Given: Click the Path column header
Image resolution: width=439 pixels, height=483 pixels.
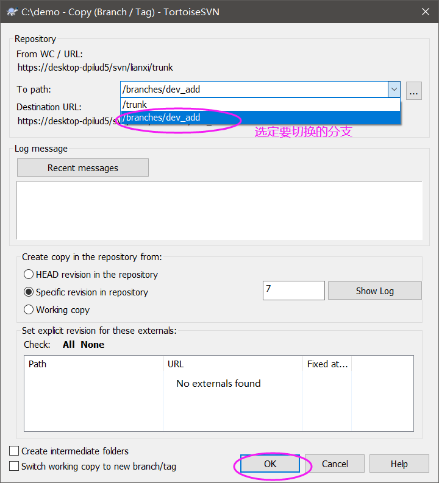Looking at the screenshot, I should [x=94, y=364].
